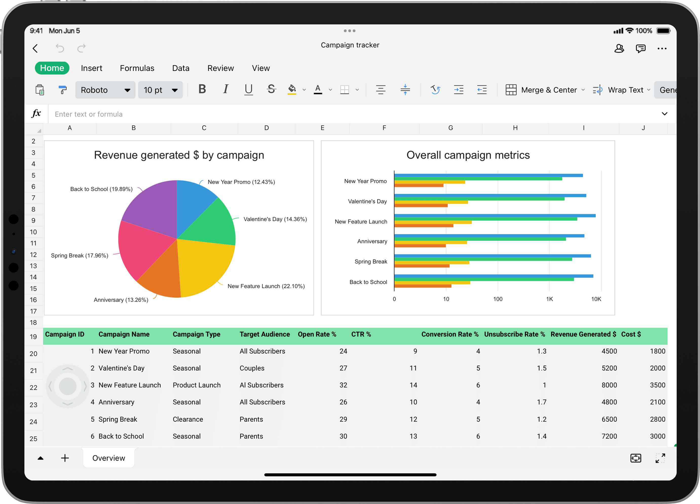Click Merge & Center button
Screen dimensions: 700x504
tap(541, 90)
